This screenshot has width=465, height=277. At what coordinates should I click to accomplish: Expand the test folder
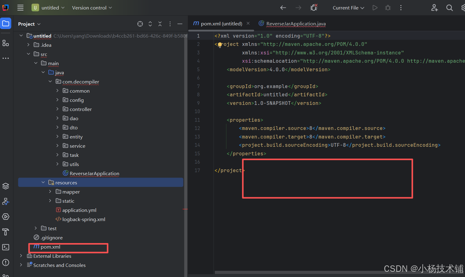[x=36, y=228]
